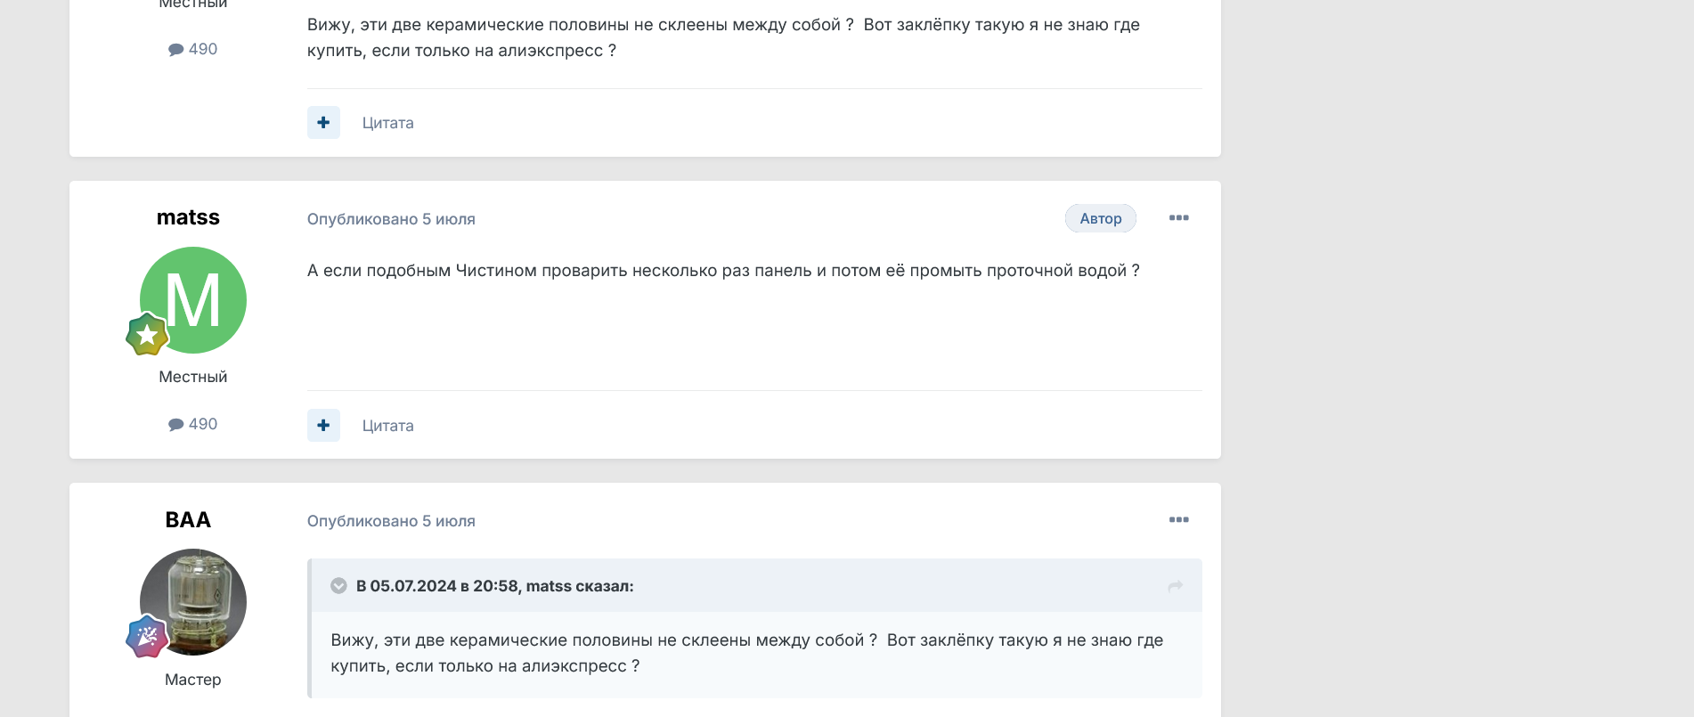Click matss 490 post count under avatar
Viewport: 1694px width, 717px height.
193,424
